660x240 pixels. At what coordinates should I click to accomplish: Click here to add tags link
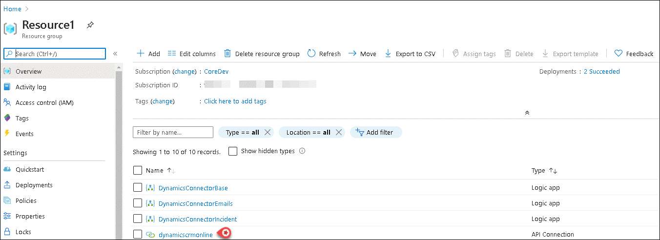pyautogui.click(x=235, y=101)
